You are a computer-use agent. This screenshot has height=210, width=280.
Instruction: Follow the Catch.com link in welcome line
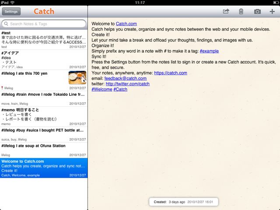point(126,24)
